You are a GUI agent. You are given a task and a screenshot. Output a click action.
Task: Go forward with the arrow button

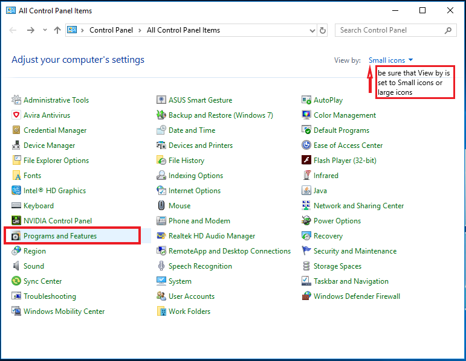(31, 30)
